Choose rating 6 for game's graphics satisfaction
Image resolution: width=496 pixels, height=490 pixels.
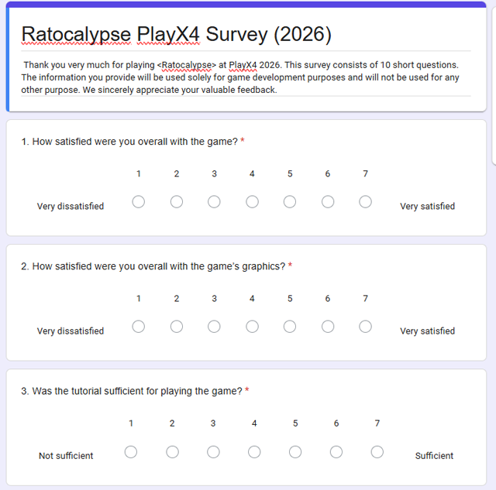point(328,327)
